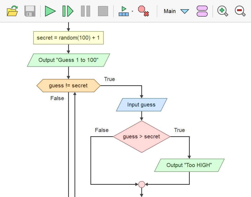Select the guess > secret decision diamond
The height and width of the screenshot is (197, 251).
tap(142, 136)
